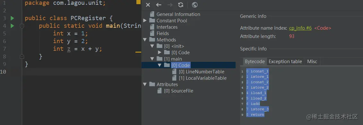The height and width of the screenshot is (125, 363).
Task: Collapse the Methods node arrow
Action: pyautogui.click(x=145, y=40)
